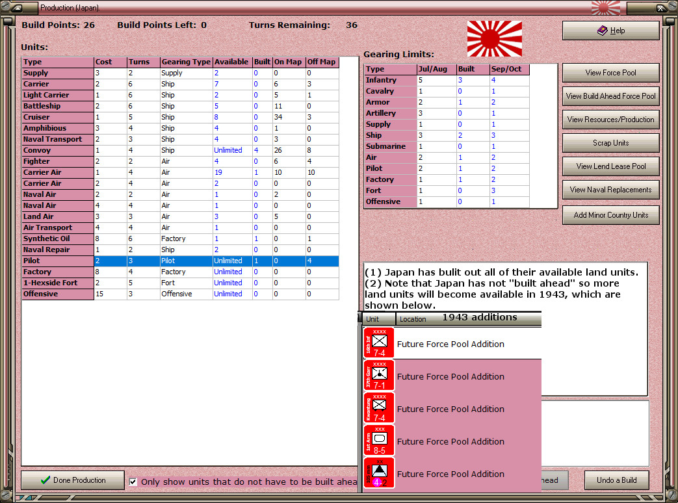
Task: Click the Available column header
Action: point(232,62)
